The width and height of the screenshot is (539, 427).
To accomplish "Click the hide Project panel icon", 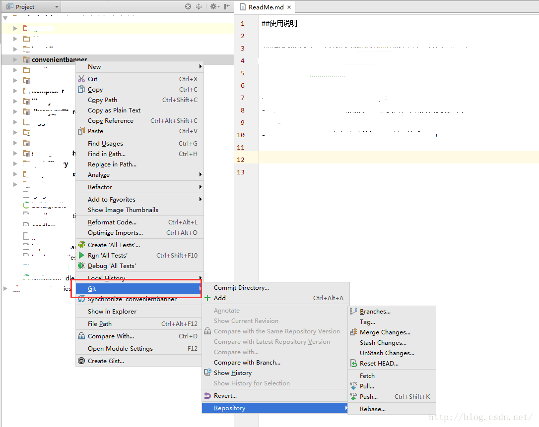I will click(x=227, y=6).
